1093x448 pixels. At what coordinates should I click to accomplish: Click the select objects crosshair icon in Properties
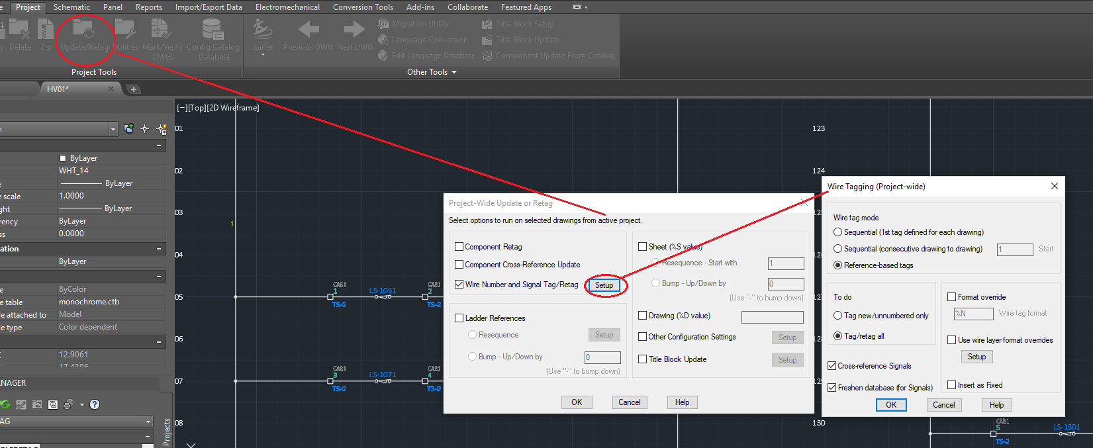point(144,128)
